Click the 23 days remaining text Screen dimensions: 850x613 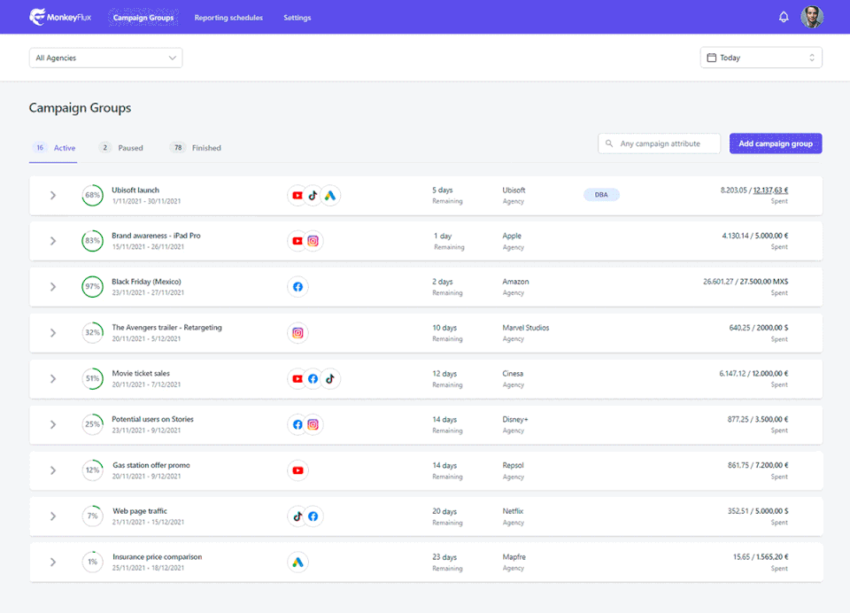click(444, 557)
